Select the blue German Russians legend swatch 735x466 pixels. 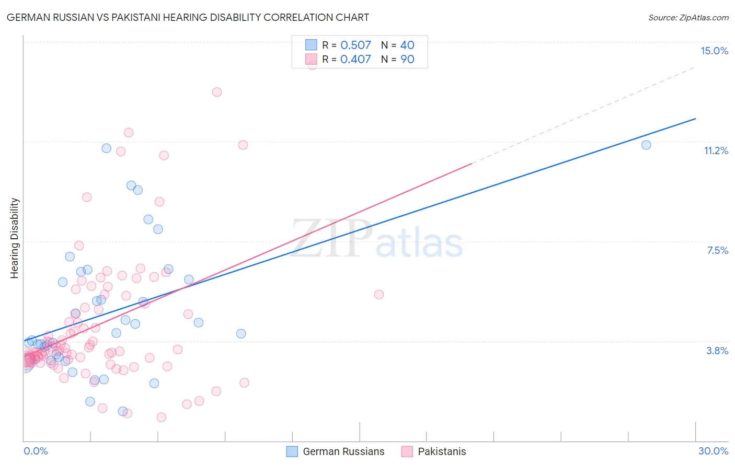tap(292, 451)
